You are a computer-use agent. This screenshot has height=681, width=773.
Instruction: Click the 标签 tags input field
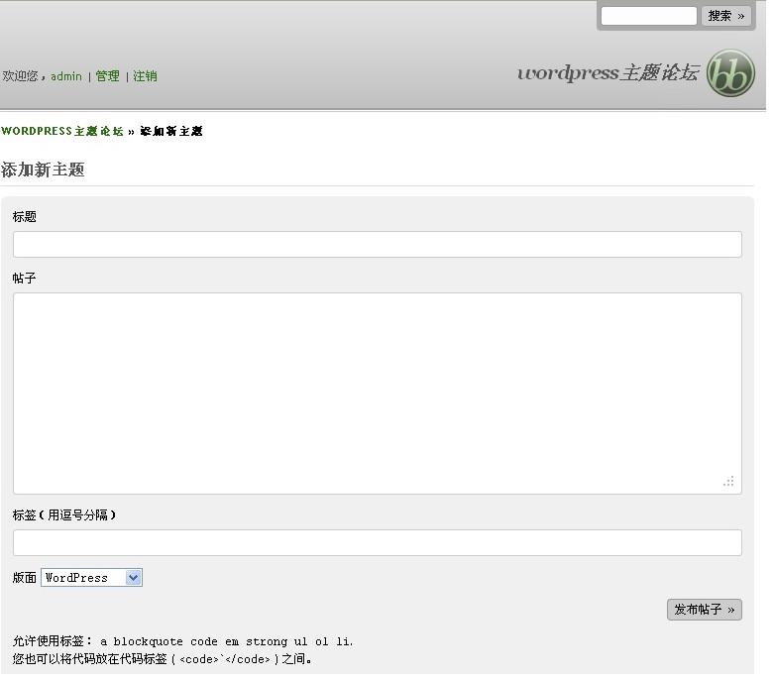[x=378, y=542]
